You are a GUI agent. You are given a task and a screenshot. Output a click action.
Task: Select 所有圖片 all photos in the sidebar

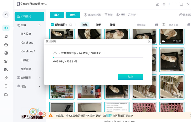29,16
